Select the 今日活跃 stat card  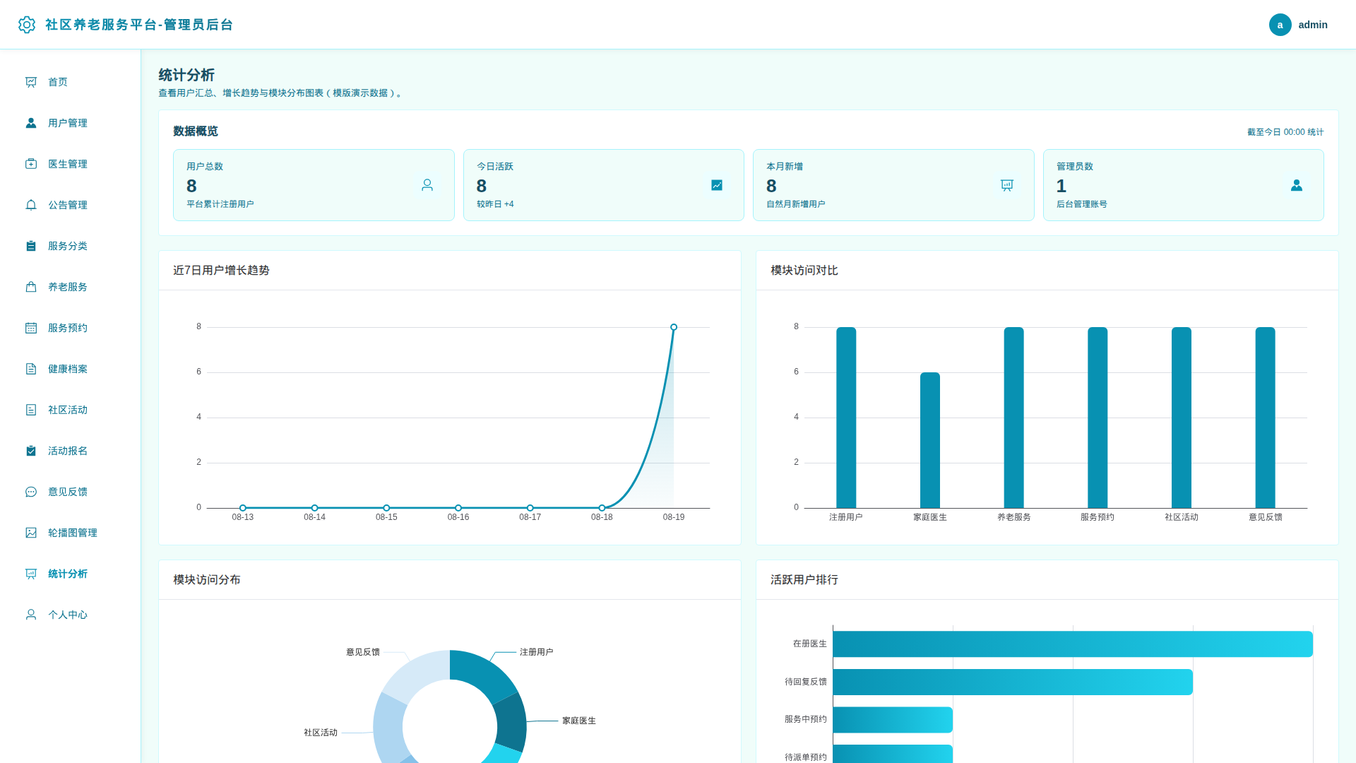click(x=604, y=185)
